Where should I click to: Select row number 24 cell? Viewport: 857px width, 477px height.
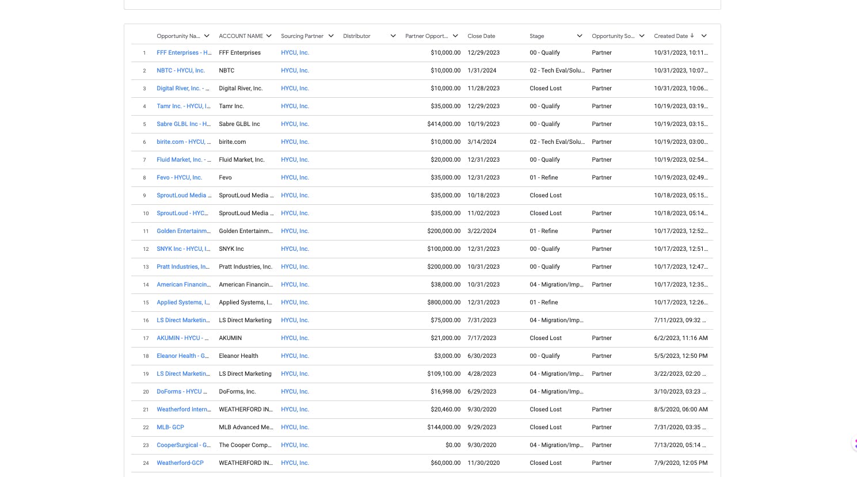(146, 463)
